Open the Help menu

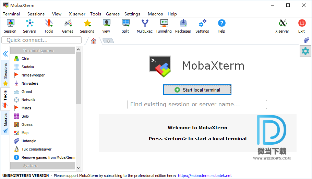pyautogui.click(x=172, y=14)
